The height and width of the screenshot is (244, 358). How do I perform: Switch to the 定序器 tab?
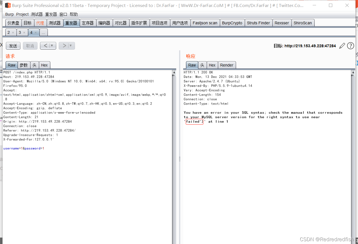pyautogui.click(x=88, y=23)
